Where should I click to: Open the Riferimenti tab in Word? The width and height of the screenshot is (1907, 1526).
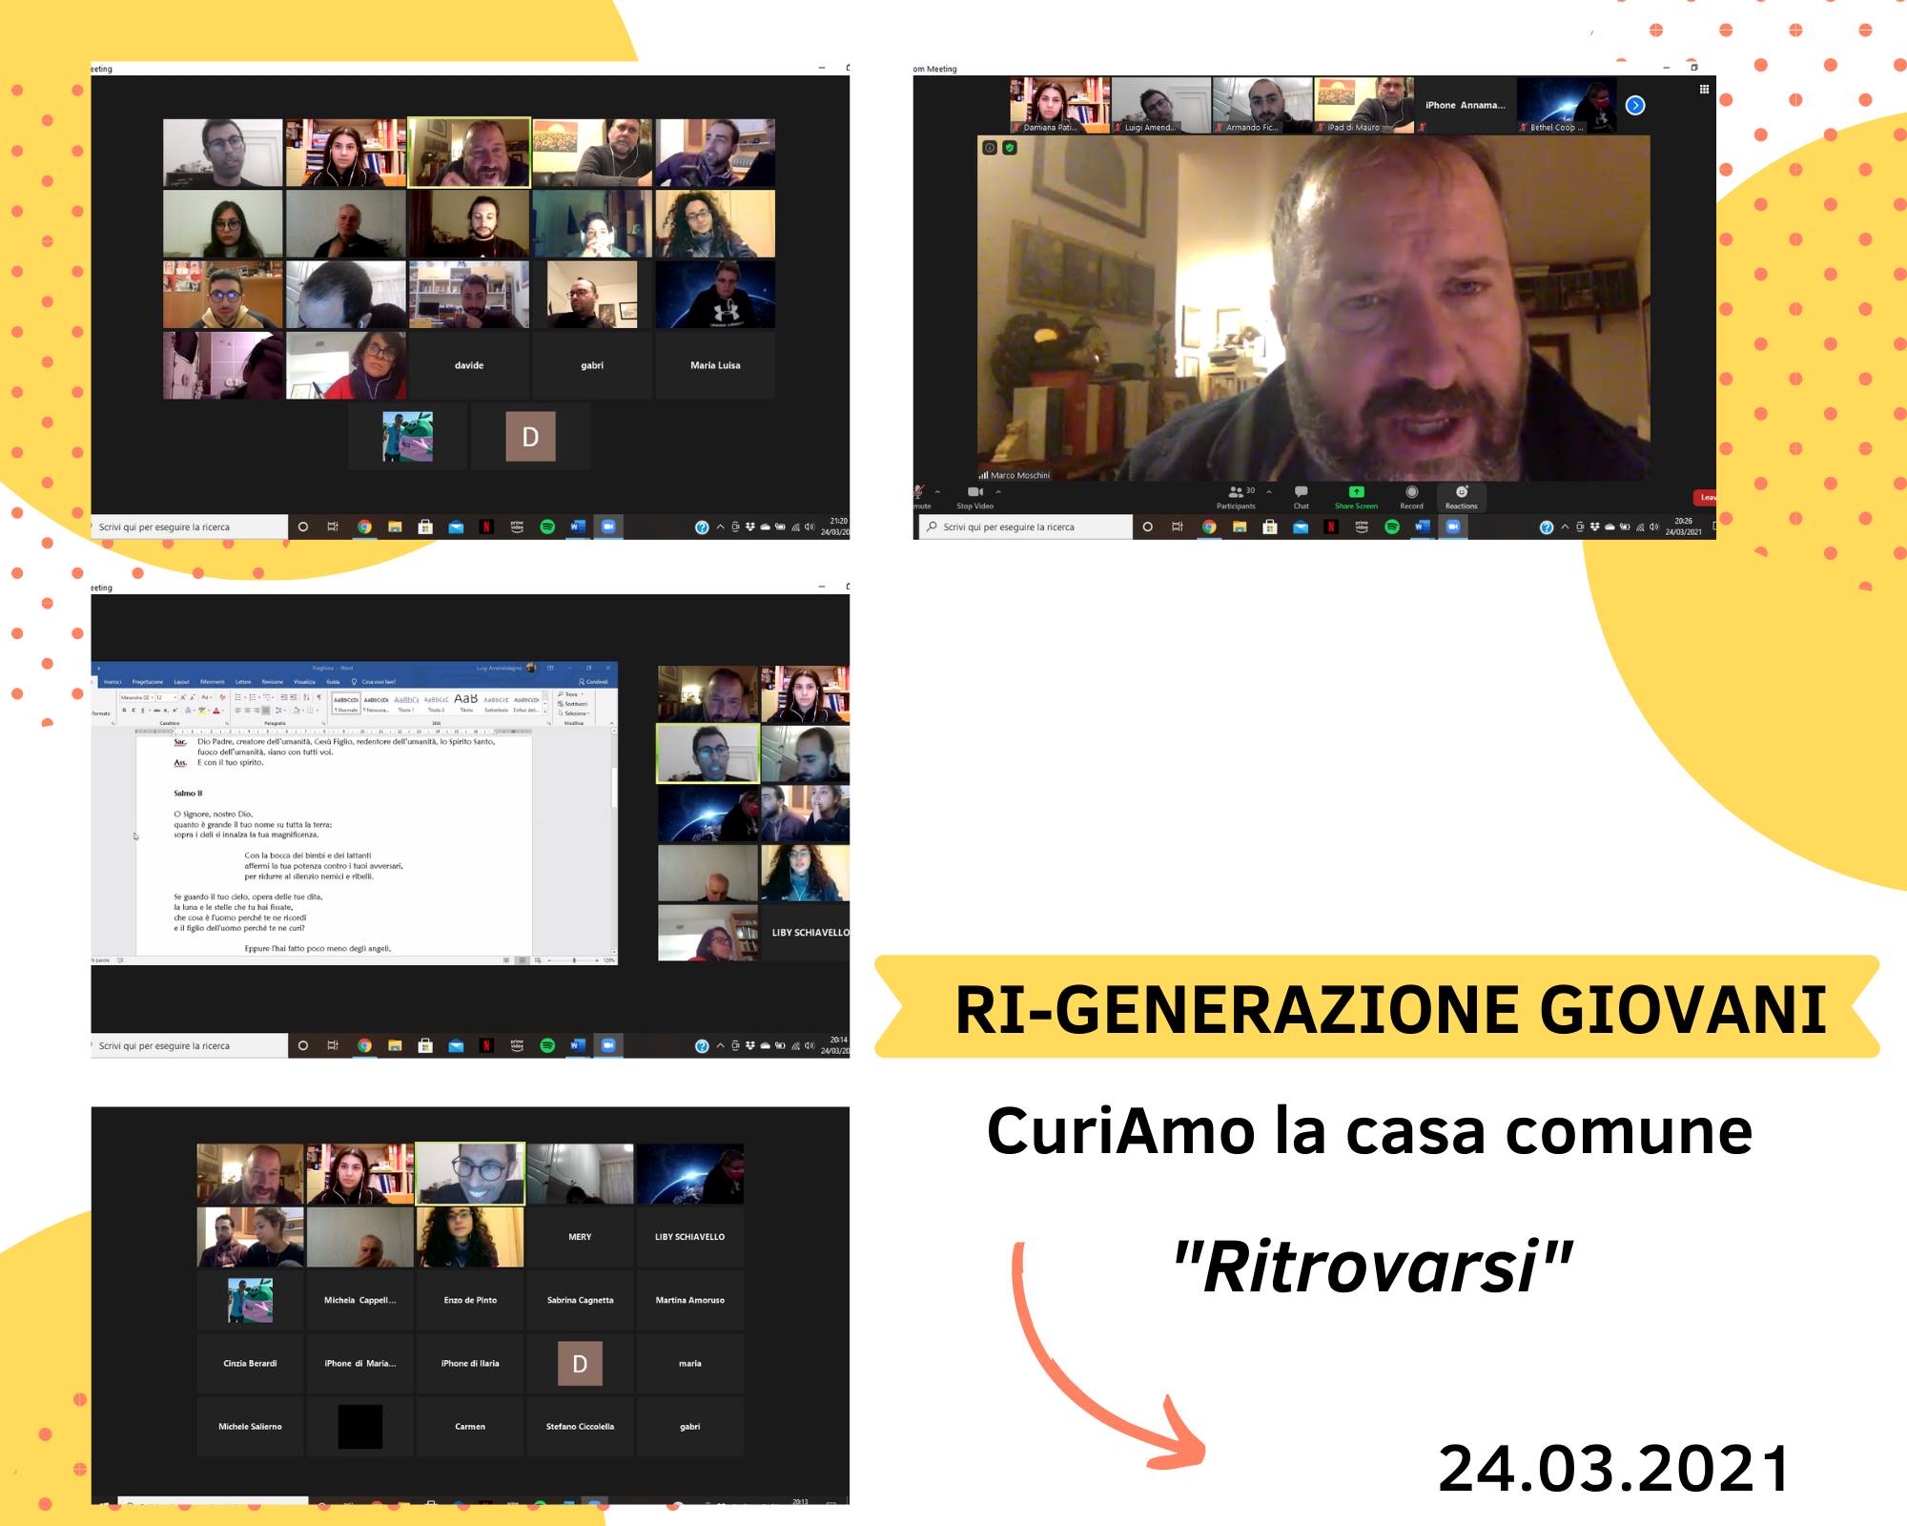coord(212,682)
